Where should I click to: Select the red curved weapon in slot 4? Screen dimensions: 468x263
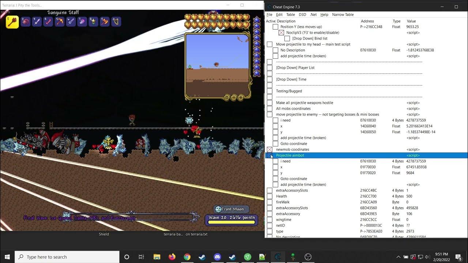(48, 22)
